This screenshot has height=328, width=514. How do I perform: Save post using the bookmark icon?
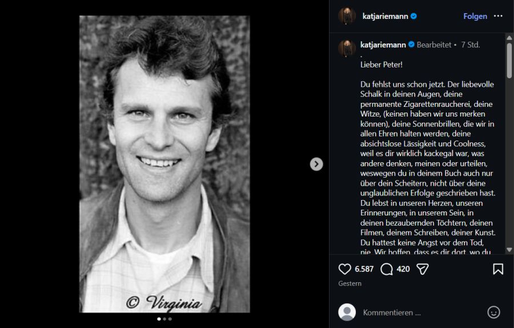[498, 269]
